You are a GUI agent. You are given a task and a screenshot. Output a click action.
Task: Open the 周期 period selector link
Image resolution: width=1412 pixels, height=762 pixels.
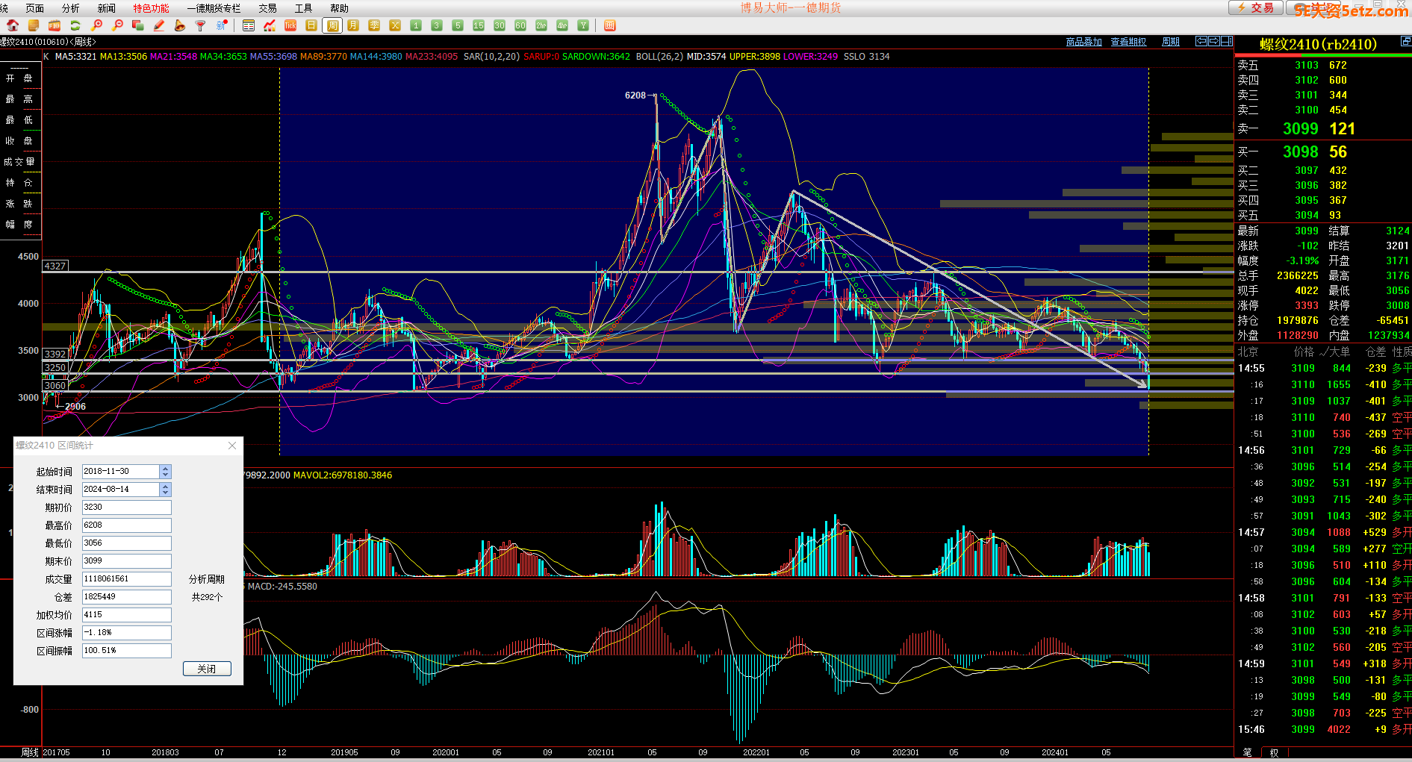tap(1171, 42)
